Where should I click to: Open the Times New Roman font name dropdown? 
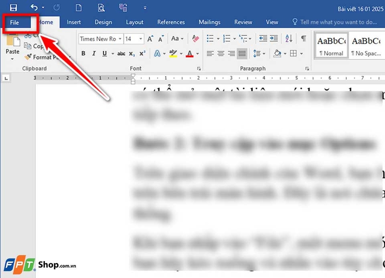click(x=120, y=39)
